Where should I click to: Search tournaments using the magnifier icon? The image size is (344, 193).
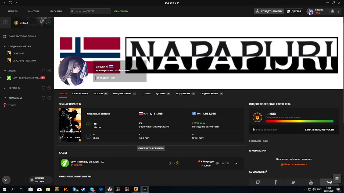44,88
